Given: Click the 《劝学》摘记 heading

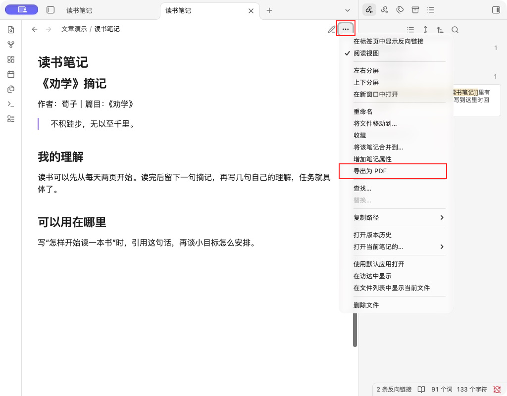Looking at the screenshot, I should 72,83.
